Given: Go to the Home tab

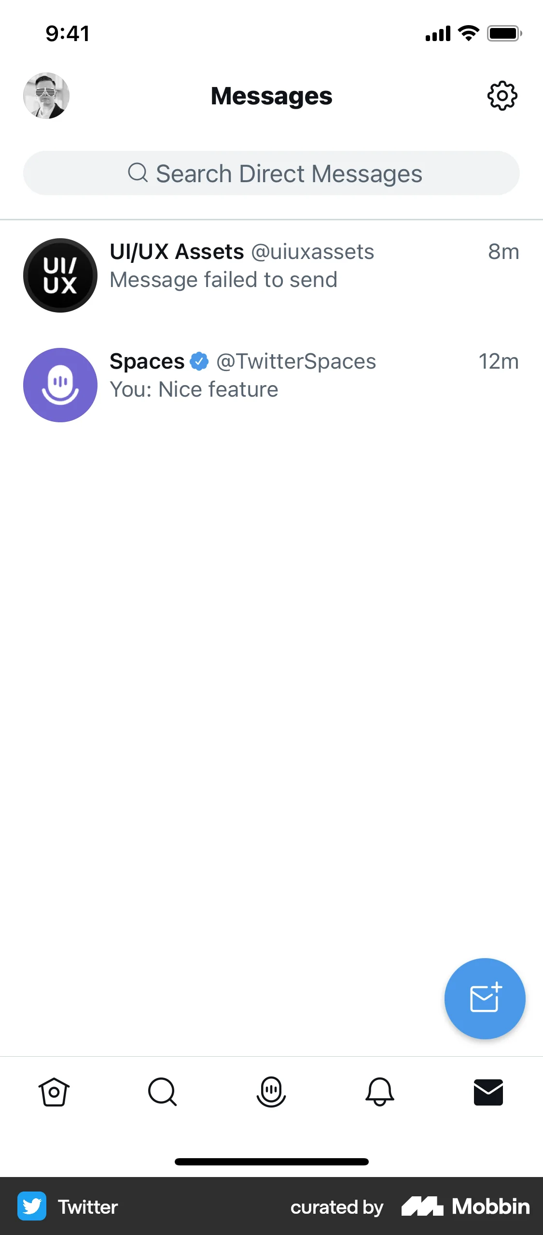Looking at the screenshot, I should click(x=54, y=1092).
